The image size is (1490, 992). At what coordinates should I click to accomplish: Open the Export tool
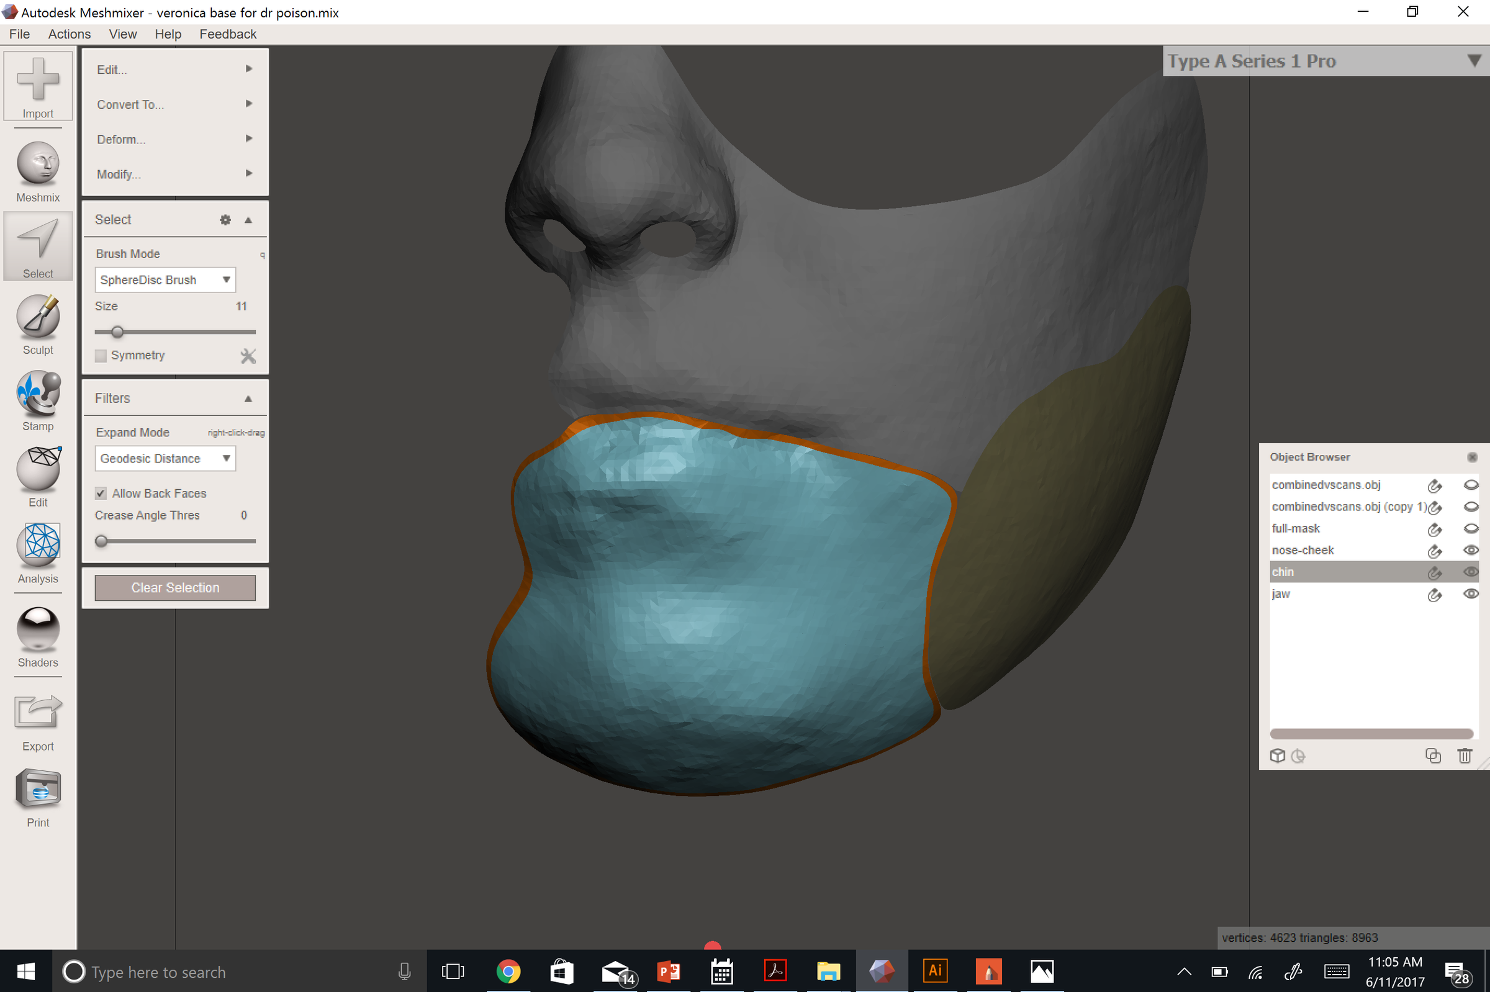[x=38, y=718]
